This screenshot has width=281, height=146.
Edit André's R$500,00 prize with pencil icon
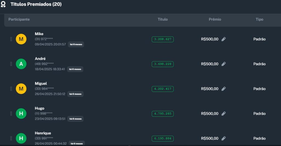224,64
